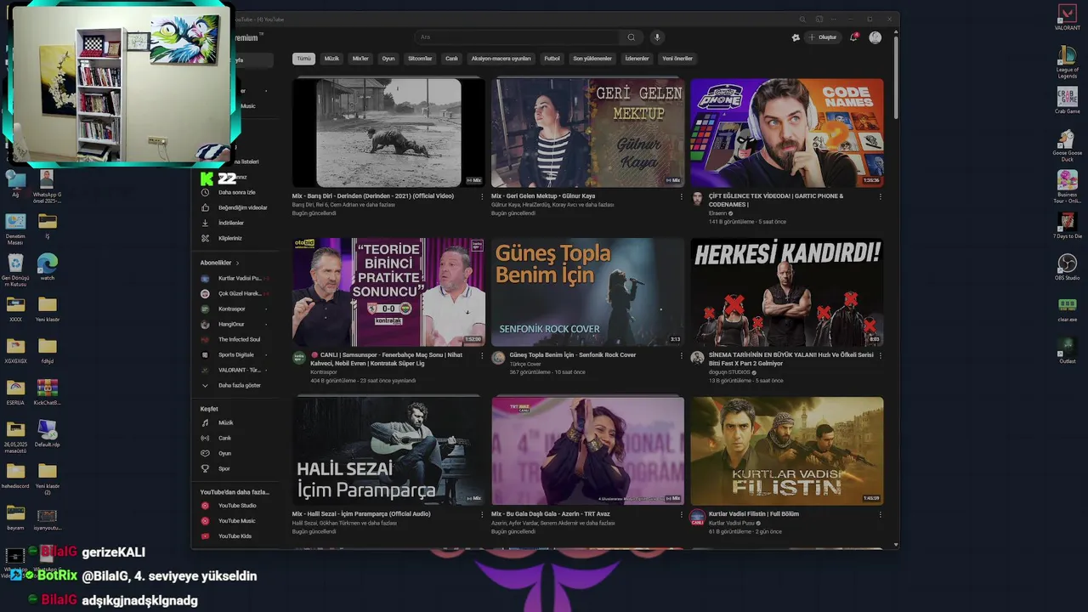The width and height of the screenshot is (1088, 612).
Task: Open the hehediscord desktop folder
Action: pos(15,475)
